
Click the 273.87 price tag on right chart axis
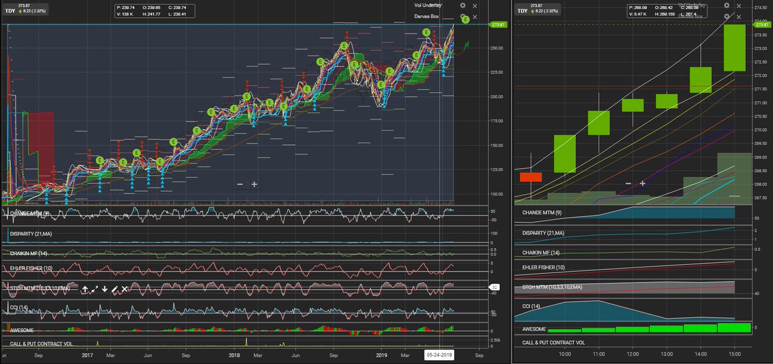point(761,24)
